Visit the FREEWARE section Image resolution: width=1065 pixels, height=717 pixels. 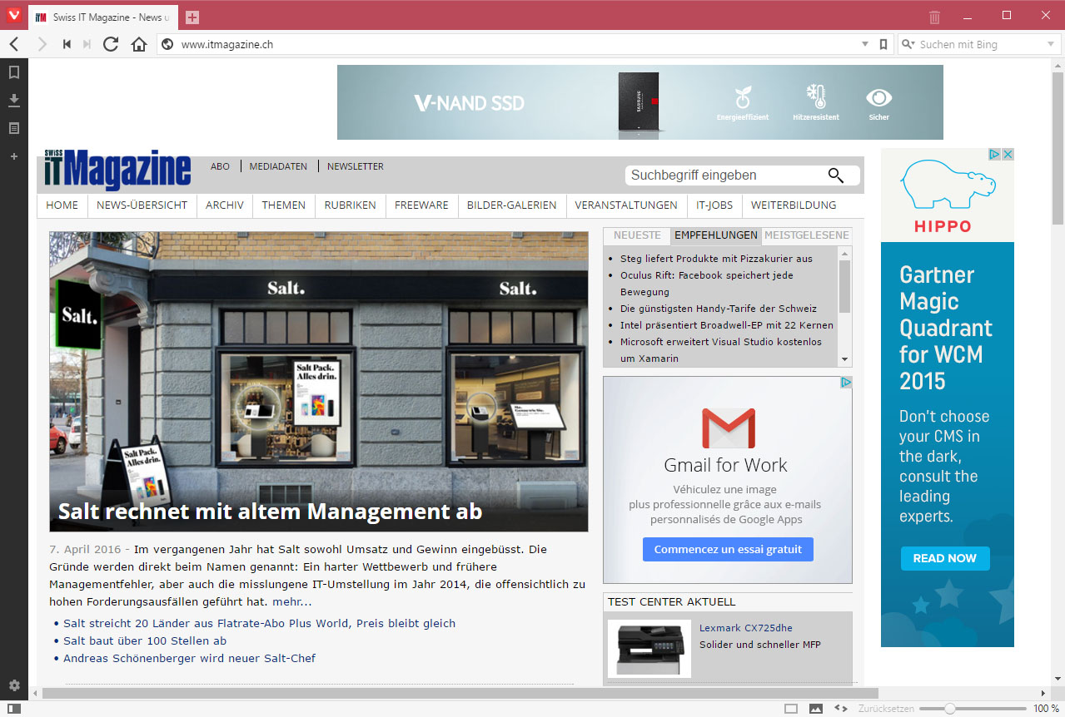421,205
